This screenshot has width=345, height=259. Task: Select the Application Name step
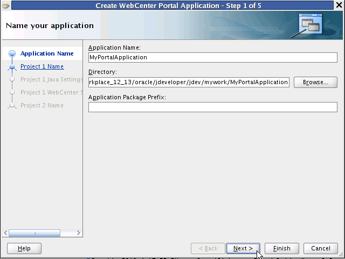coord(47,53)
